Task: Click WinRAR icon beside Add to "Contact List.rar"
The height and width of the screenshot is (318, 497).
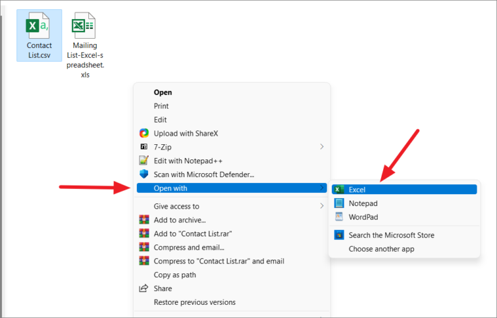Action: pos(144,233)
